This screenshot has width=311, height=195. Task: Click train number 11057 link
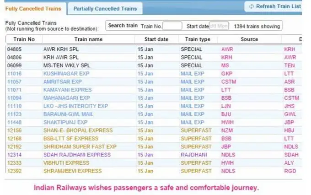[x=15, y=82]
